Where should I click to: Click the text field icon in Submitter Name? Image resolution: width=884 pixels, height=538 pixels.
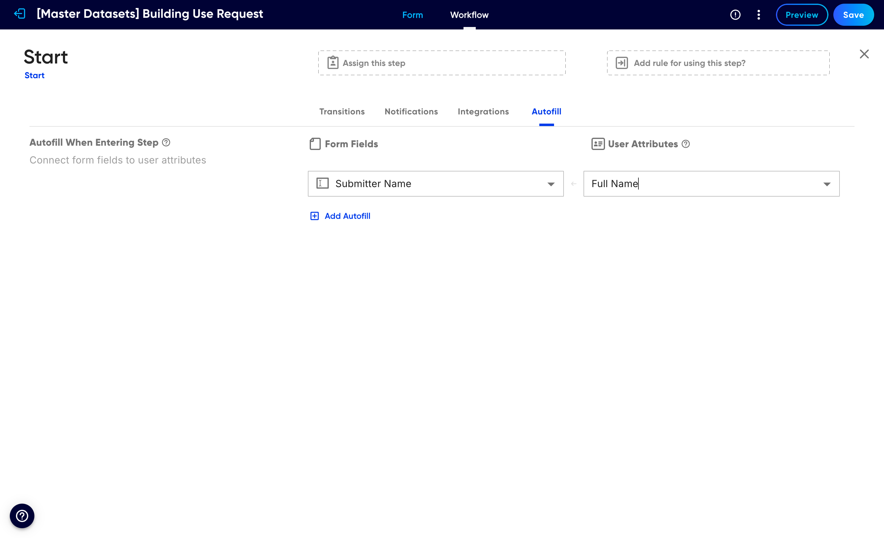[322, 183]
